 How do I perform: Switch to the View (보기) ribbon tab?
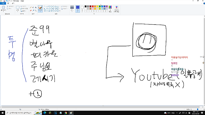tap(13, 3)
